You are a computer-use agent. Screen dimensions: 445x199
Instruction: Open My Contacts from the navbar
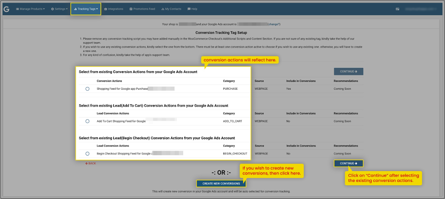click(171, 9)
